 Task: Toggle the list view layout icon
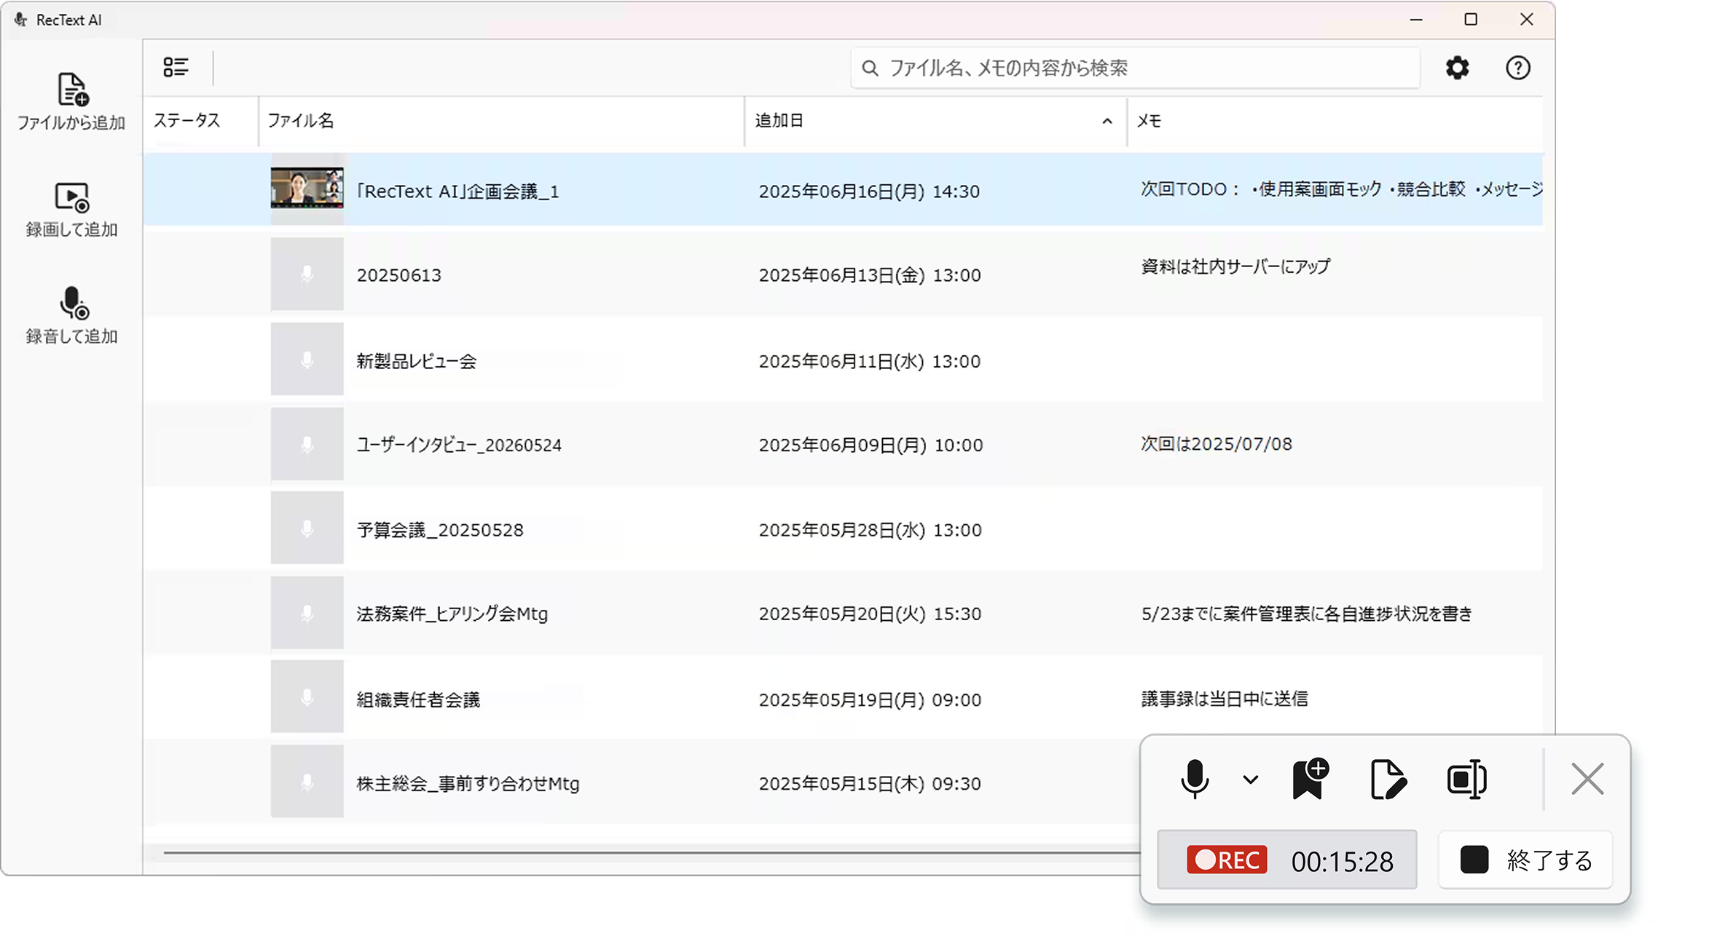[176, 68]
